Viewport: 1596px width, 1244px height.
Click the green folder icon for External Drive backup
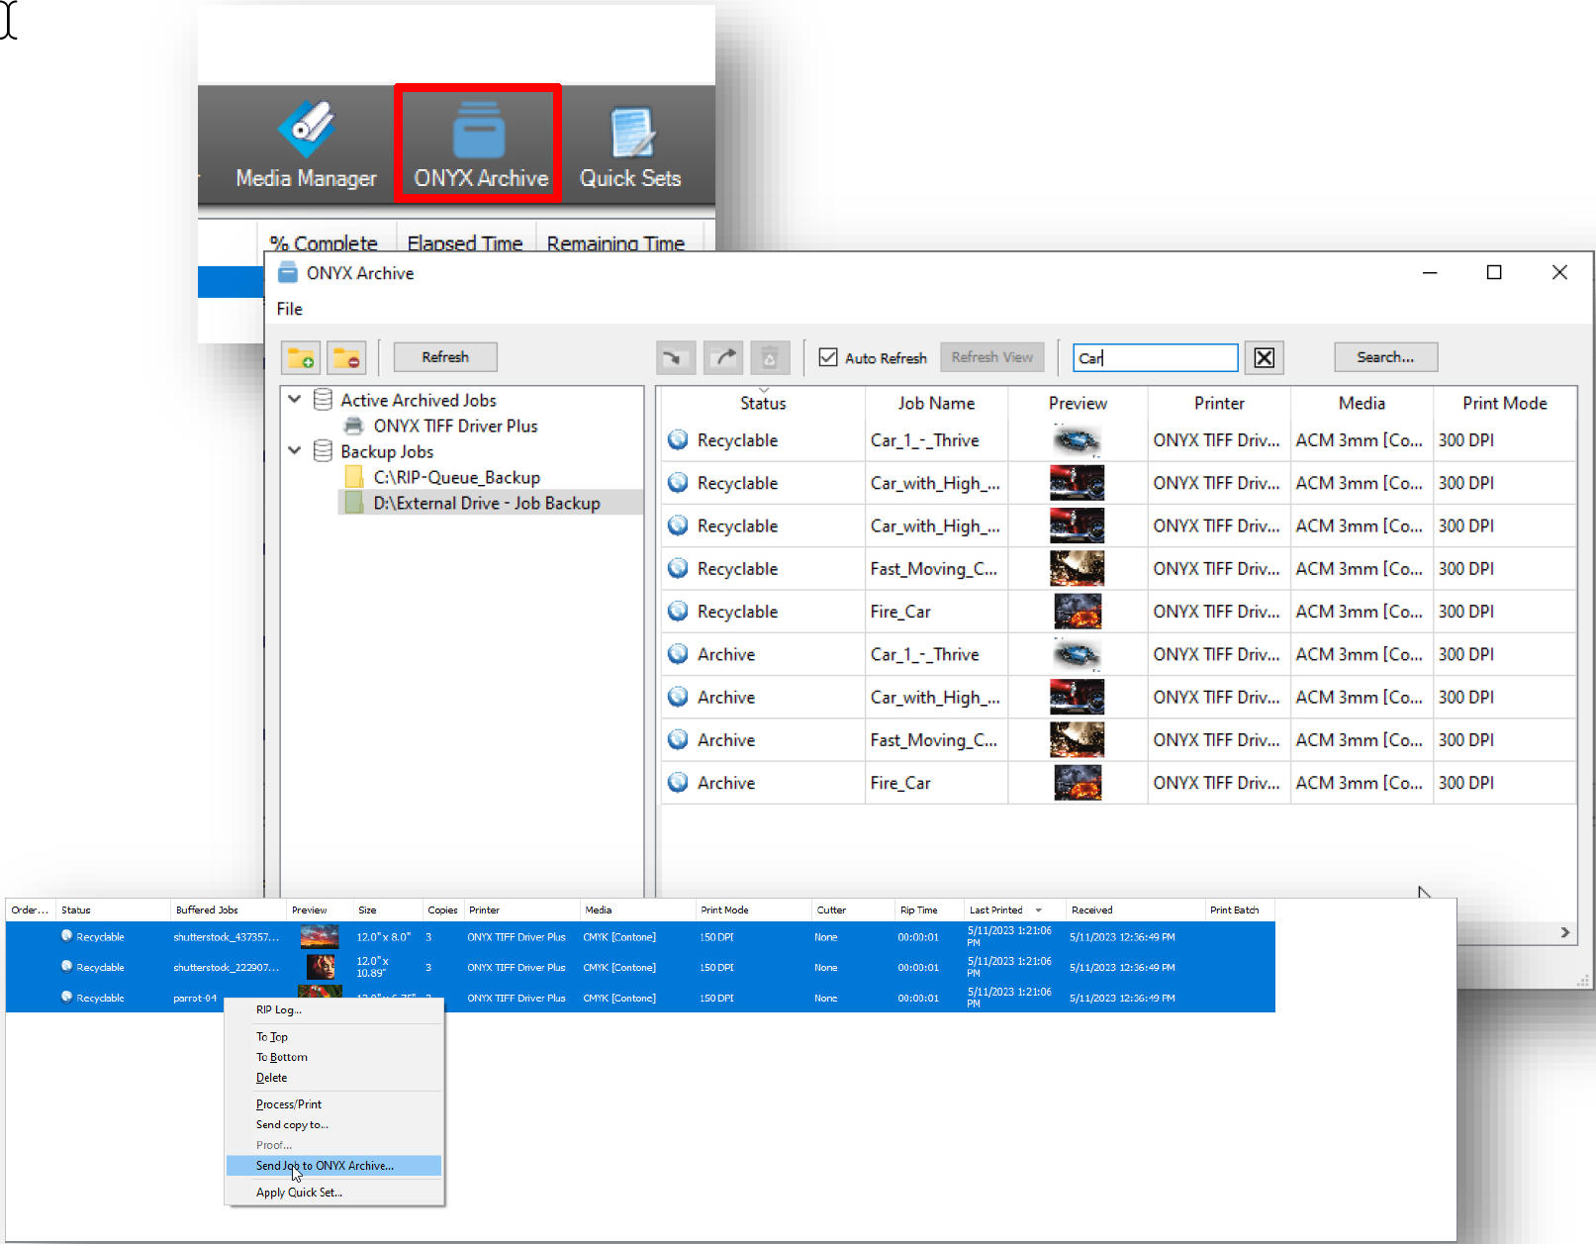356,503
